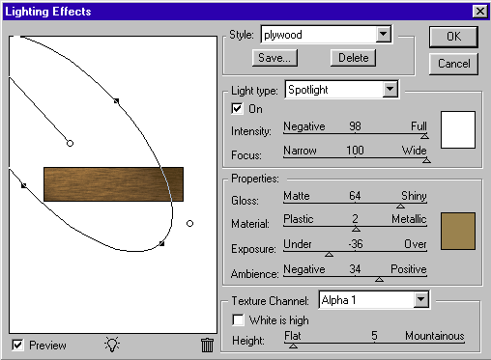Open the white light color swatch
Viewport: 491px width, 360px height.
(458, 129)
